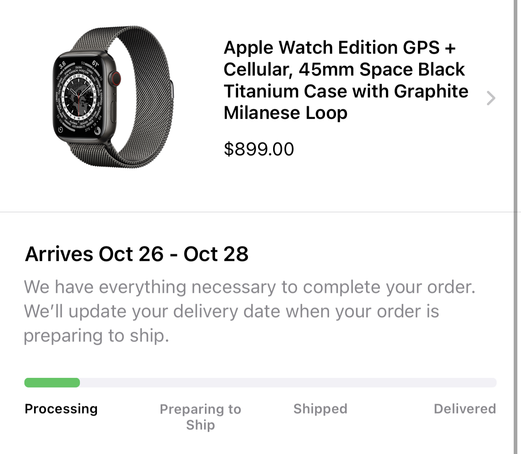Viewport: 521px width, 454px height.
Task: Click the $899.00 price
Action: pyautogui.click(x=259, y=149)
